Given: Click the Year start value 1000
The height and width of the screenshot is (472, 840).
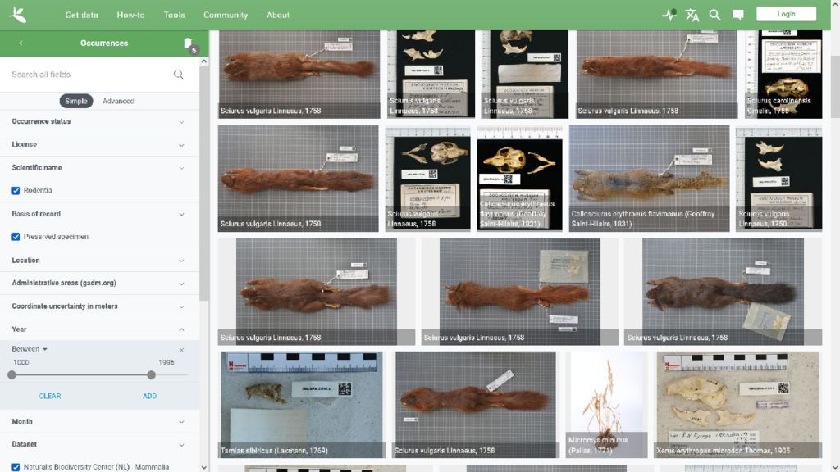Looking at the screenshot, I should pyautogui.click(x=21, y=363).
